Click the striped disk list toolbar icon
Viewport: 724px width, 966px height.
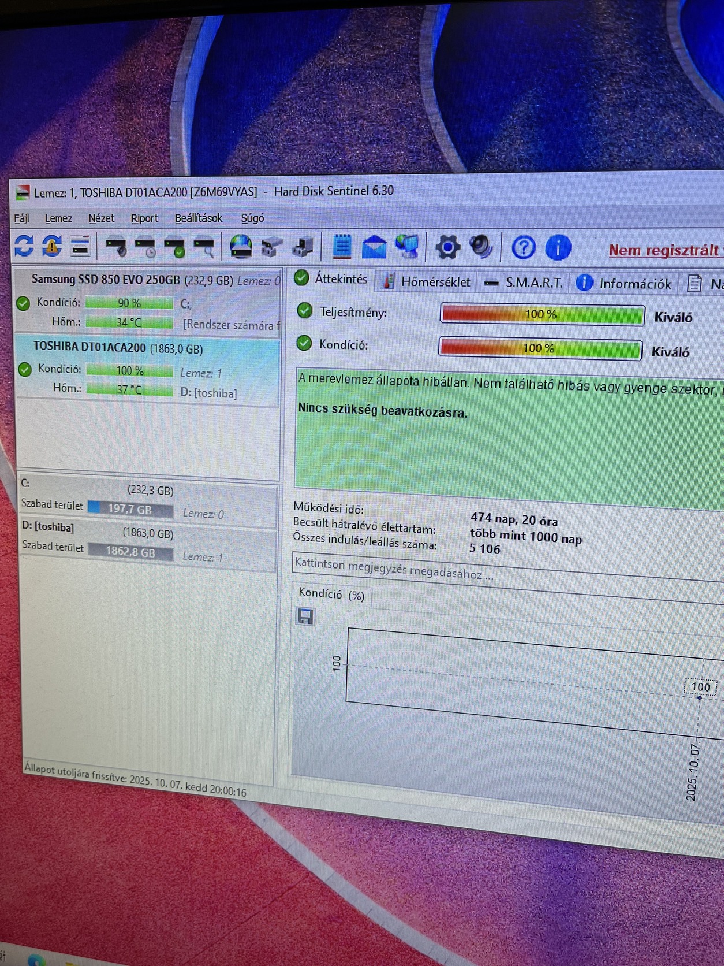[x=80, y=246]
